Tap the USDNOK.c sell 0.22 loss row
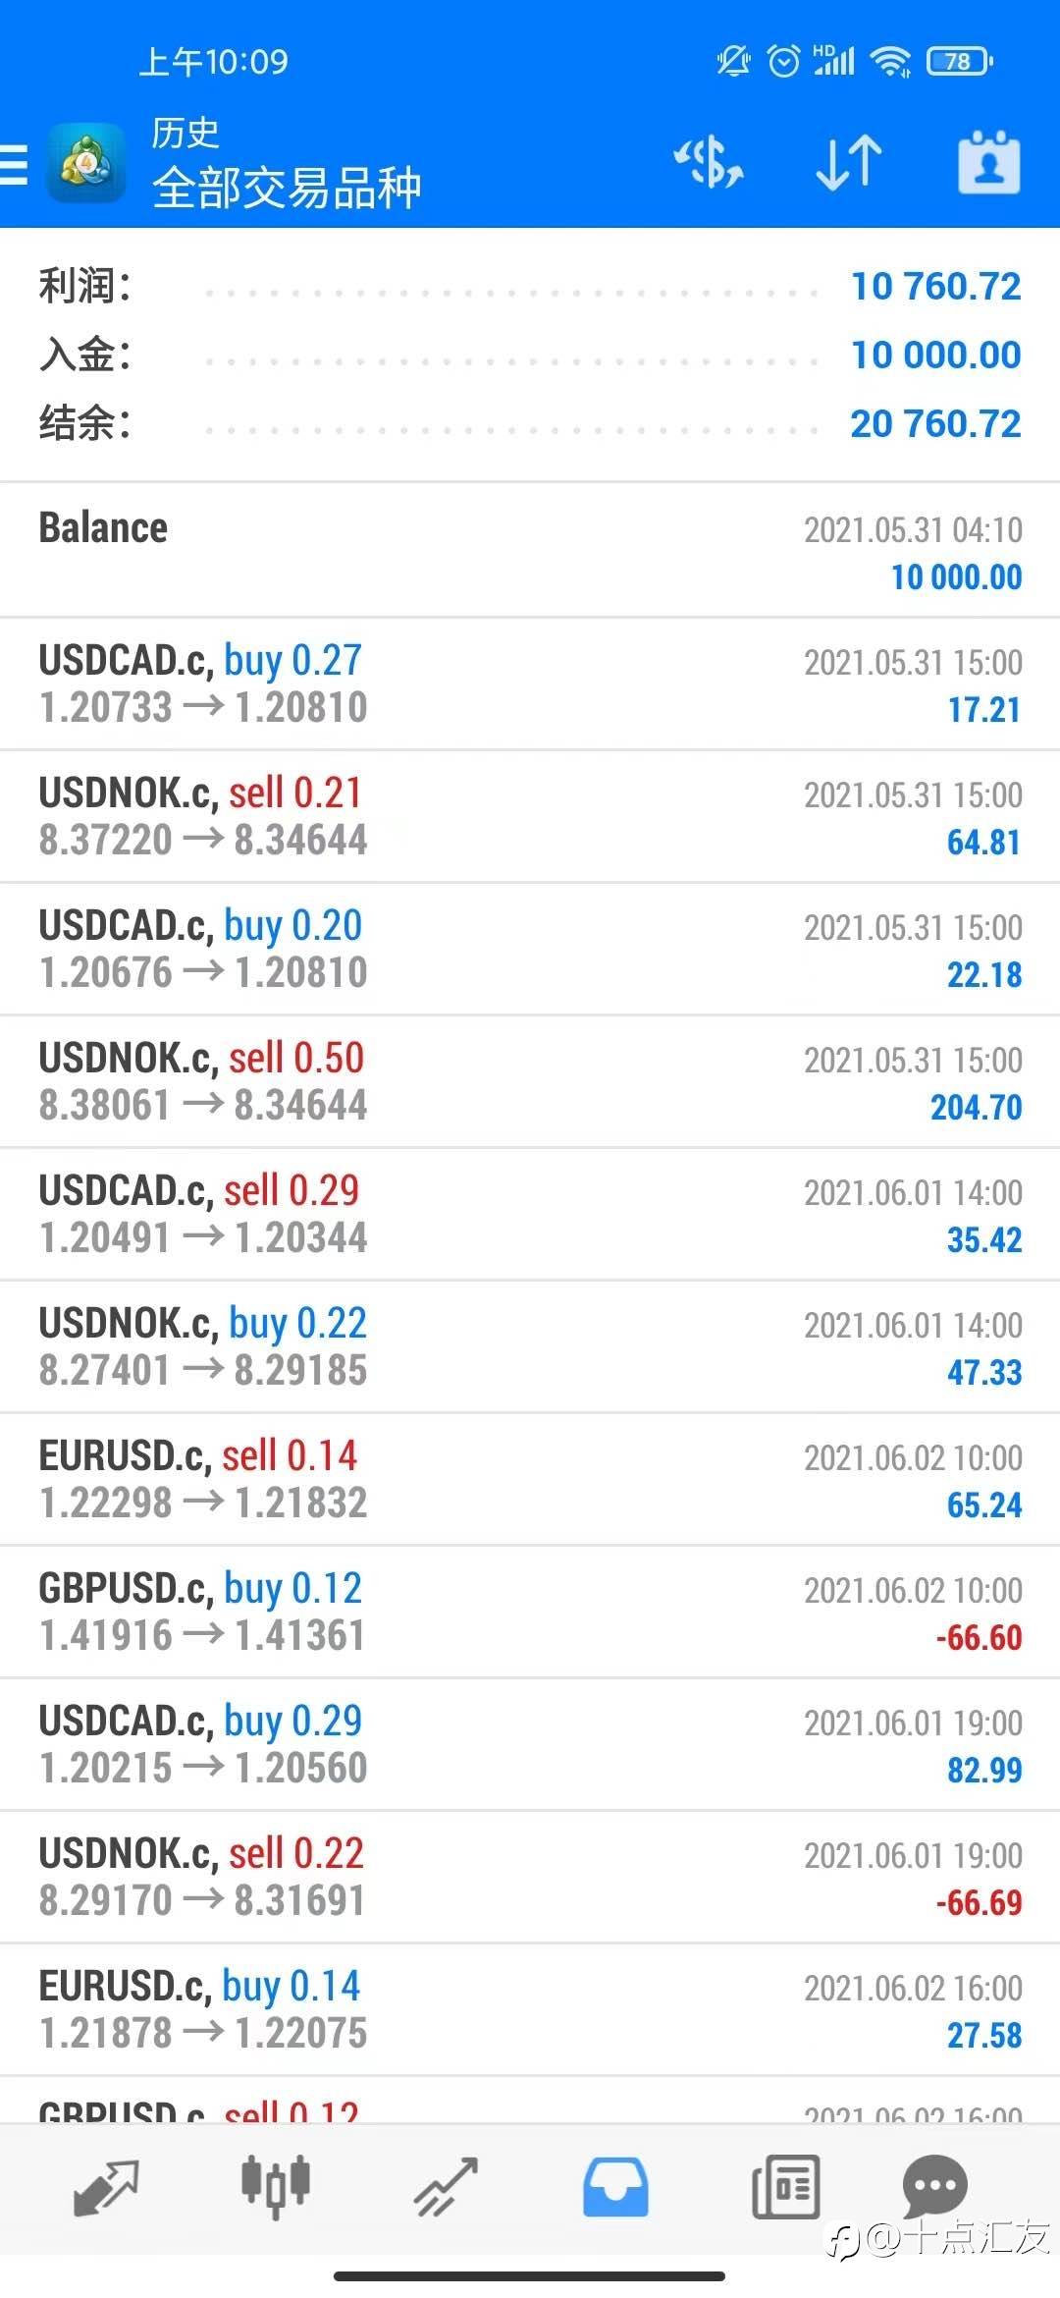 click(530, 1877)
